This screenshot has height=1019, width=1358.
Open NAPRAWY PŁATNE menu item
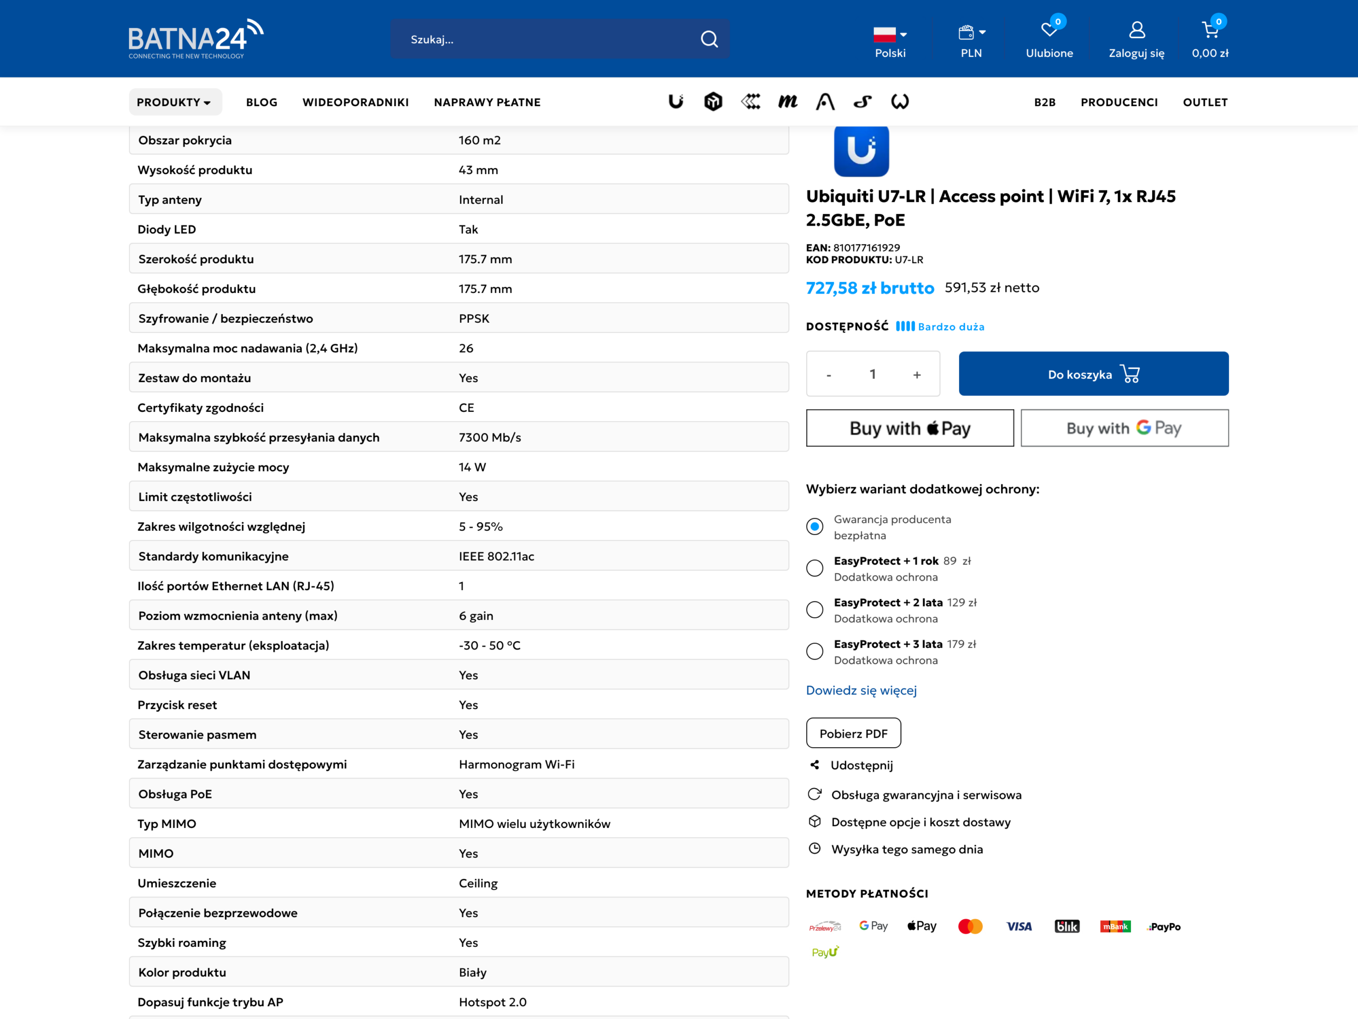tap(488, 102)
